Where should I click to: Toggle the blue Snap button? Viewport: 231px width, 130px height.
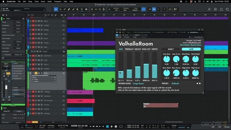coord(144,9)
